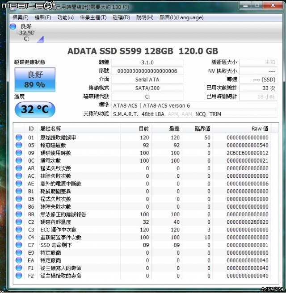Click the 屬性名稱 column header
The height and width of the screenshot is (293, 286).
[x=79, y=129]
